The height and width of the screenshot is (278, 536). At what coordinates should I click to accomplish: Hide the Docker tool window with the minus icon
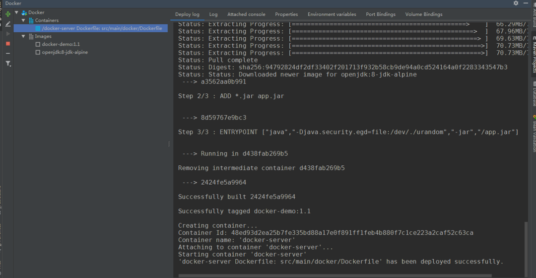[x=526, y=3]
